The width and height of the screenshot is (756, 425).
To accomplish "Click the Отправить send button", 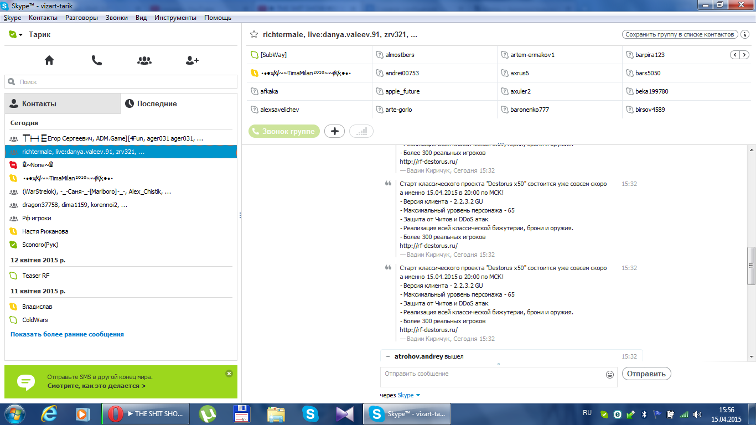I will point(646,374).
